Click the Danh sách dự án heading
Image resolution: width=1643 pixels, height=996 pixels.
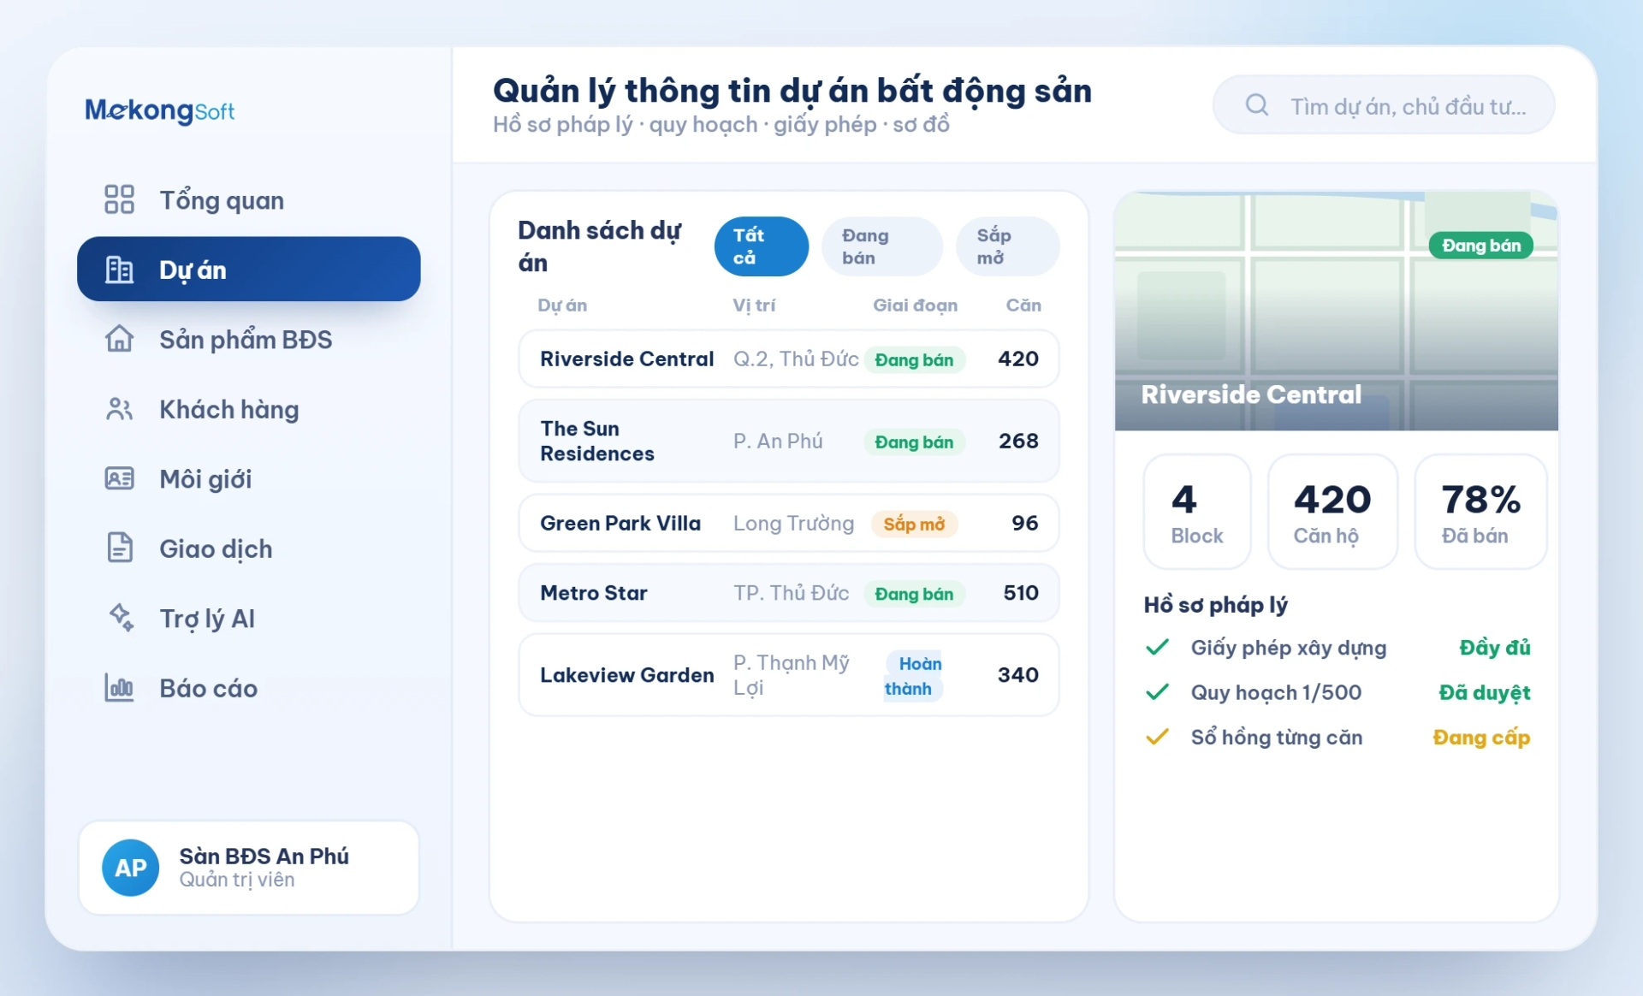600,246
